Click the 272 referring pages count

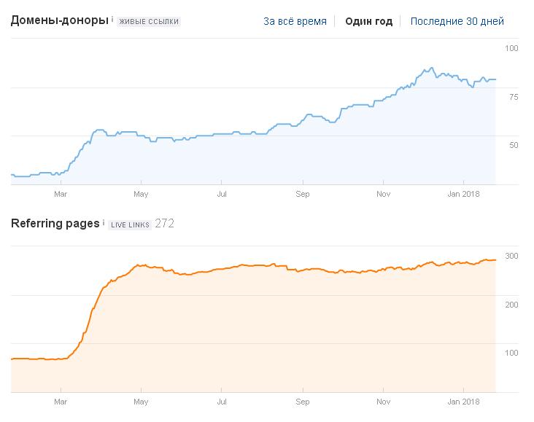164,224
